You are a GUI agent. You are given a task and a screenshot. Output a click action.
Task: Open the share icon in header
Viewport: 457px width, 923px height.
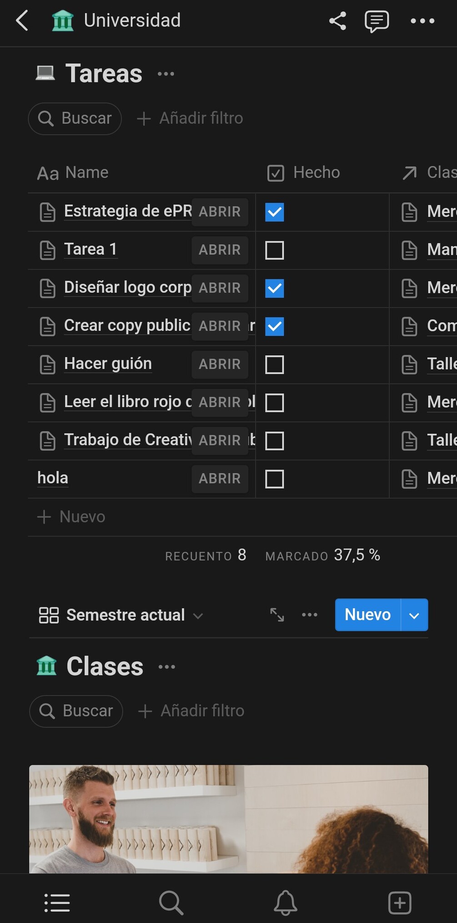click(337, 21)
